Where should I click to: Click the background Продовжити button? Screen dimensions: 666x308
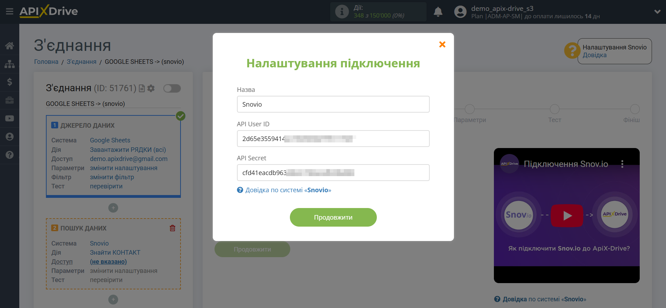252,249
